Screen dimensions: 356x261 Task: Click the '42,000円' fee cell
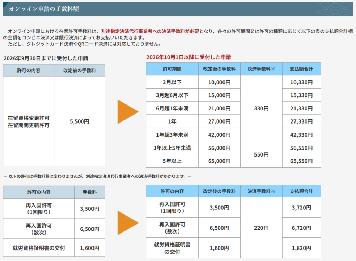click(219, 135)
